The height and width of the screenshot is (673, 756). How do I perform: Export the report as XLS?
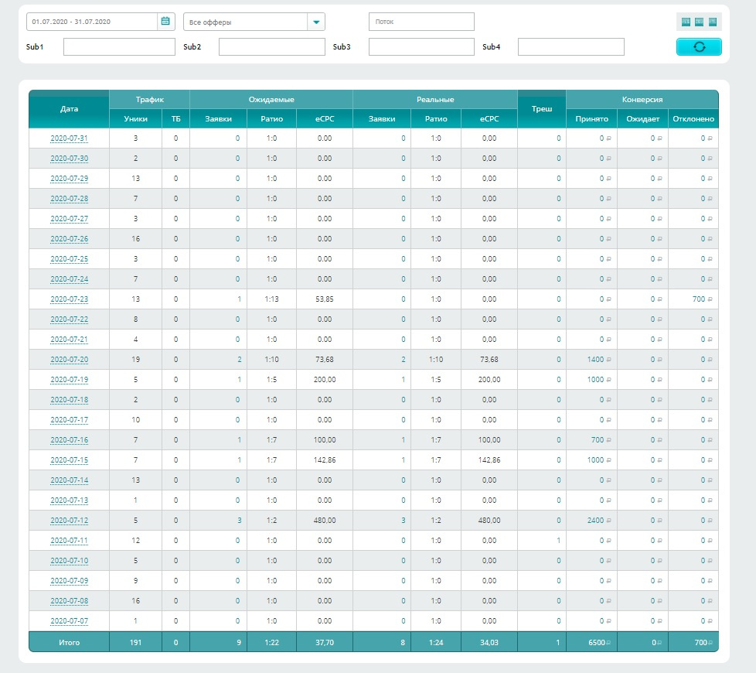685,22
